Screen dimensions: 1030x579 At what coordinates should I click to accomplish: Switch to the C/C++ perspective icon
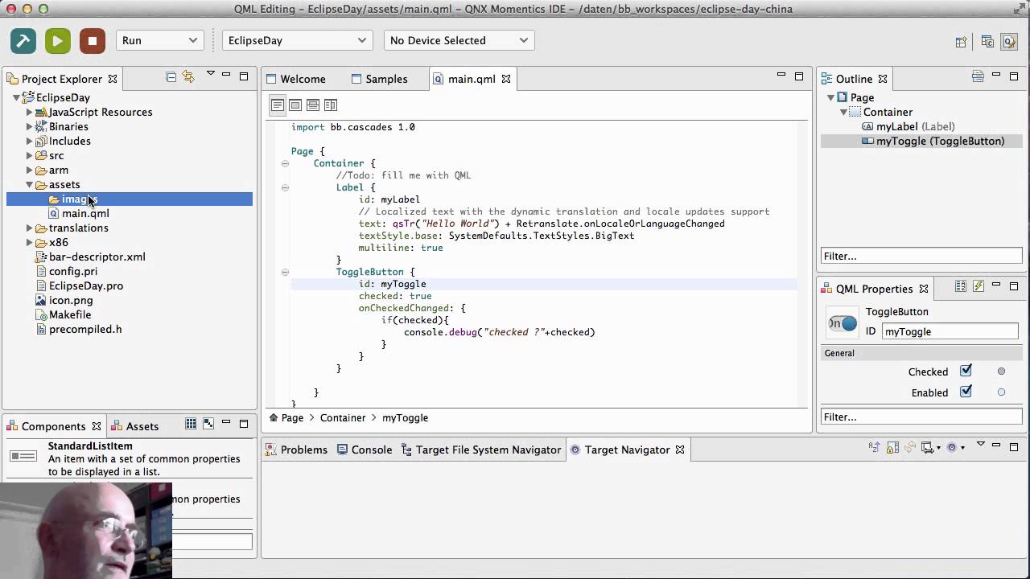987,42
